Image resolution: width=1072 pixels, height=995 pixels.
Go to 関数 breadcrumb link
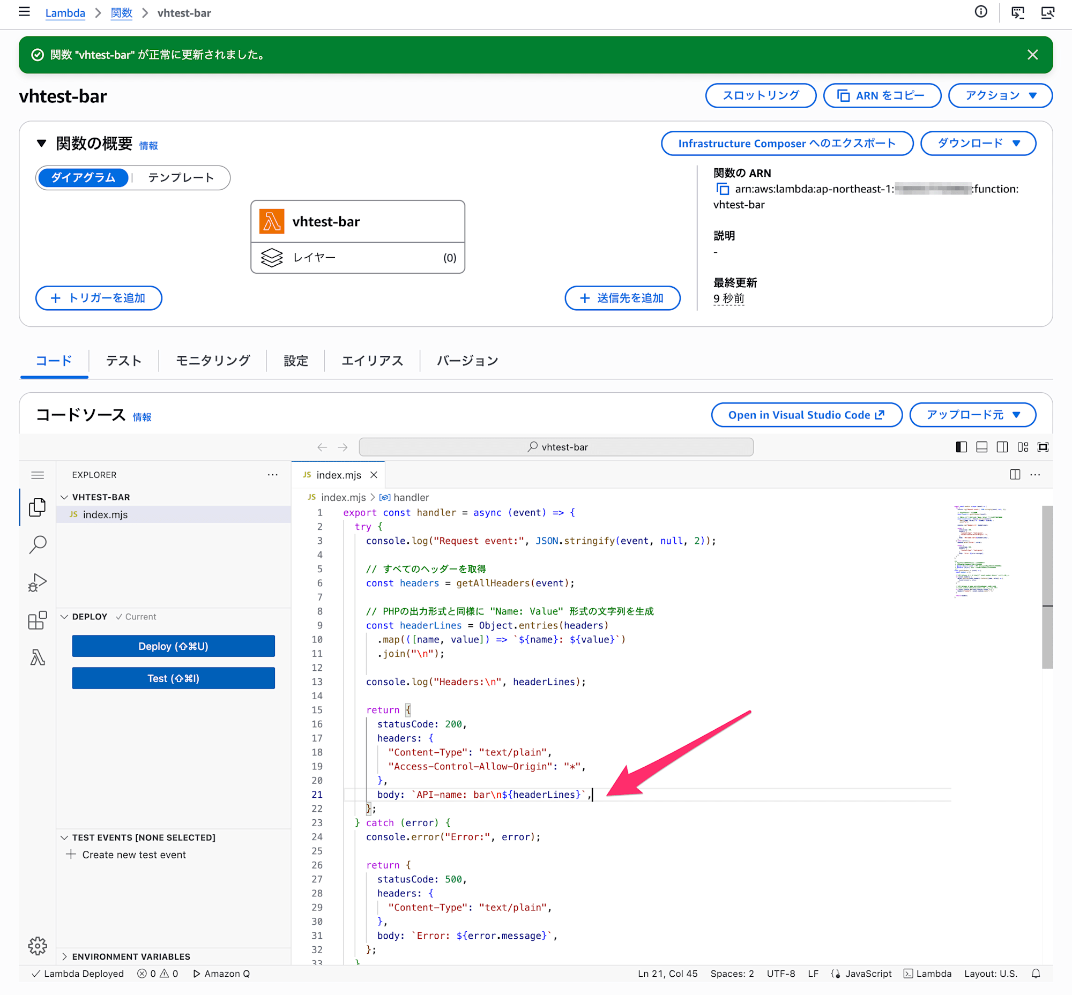click(121, 13)
